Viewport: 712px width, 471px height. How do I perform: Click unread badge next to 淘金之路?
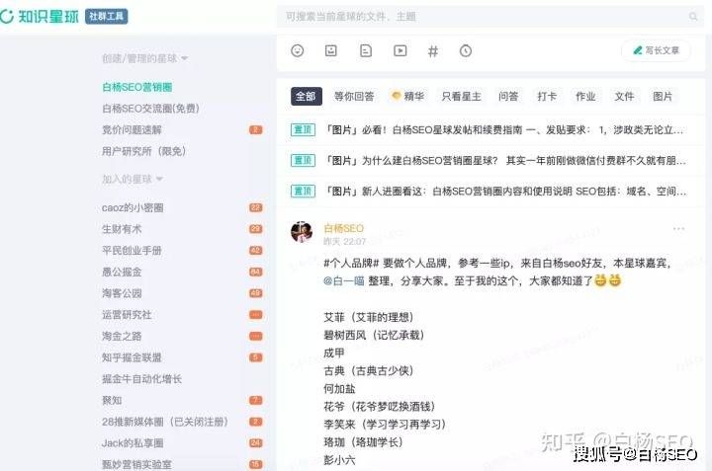pyautogui.click(x=256, y=337)
